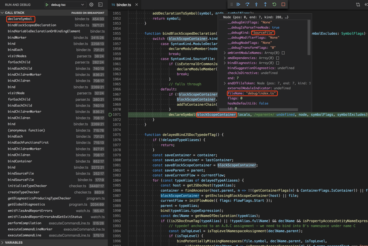Screen dimensions: 368x246
Task: Stop debugging with the red square
Action: pos(283,4)
